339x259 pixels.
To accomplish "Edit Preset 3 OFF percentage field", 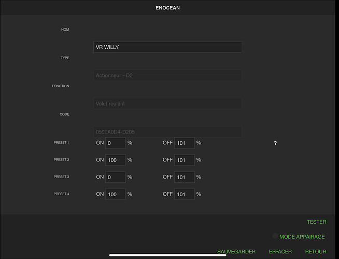I will (185, 177).
